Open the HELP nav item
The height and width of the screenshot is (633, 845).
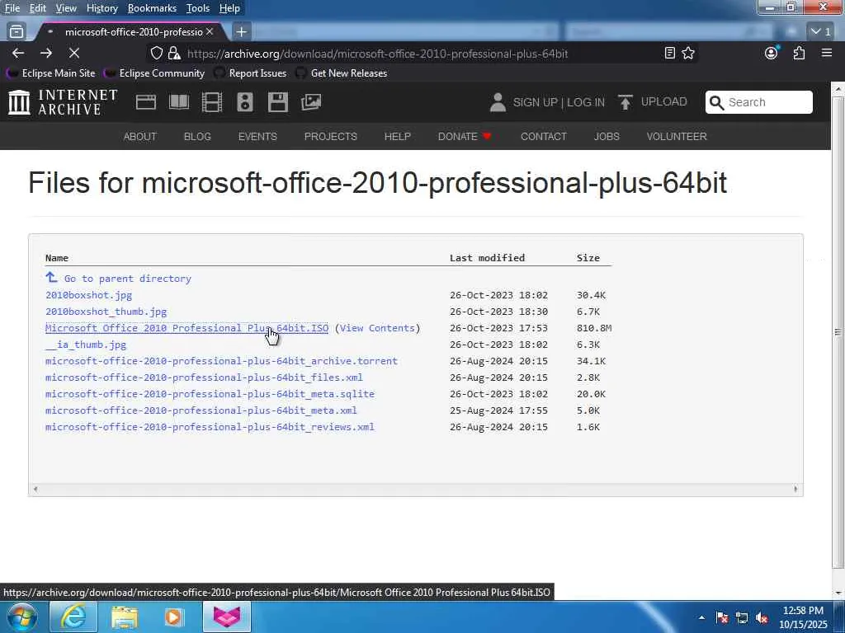[x=398, y=136]
